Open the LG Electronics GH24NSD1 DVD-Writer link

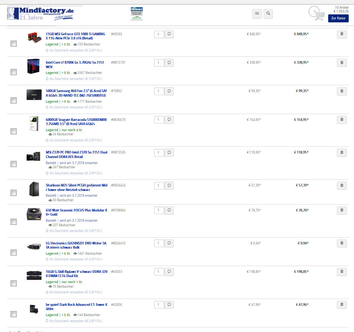click(x=76, y=245)
